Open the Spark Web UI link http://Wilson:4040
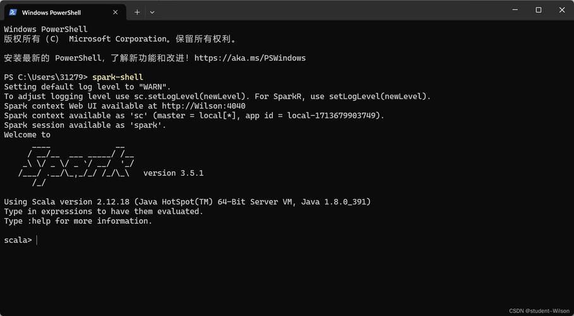The height and width of the screenshot is (316, 574). coord(203,106)
